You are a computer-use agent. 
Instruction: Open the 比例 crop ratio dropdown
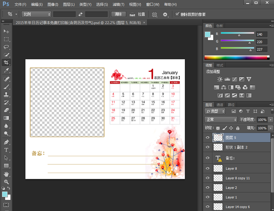[x=36, y=14]
